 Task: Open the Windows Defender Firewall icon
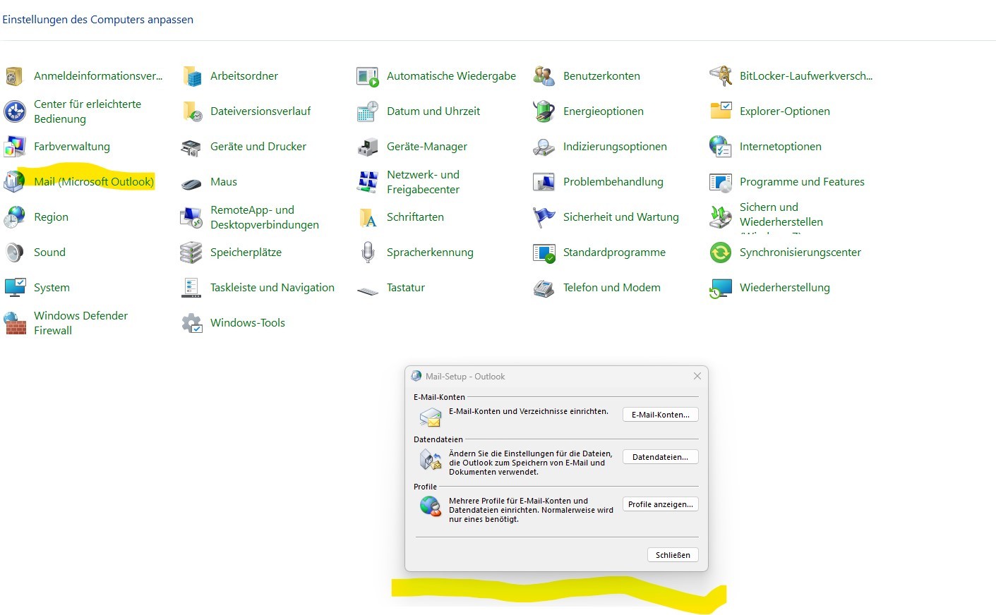click(x=14, y=323)
